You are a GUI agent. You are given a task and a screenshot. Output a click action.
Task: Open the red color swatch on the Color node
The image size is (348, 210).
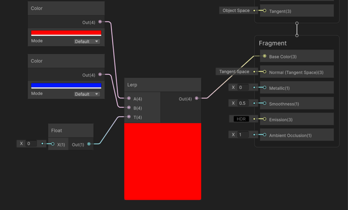pos(66,33)
